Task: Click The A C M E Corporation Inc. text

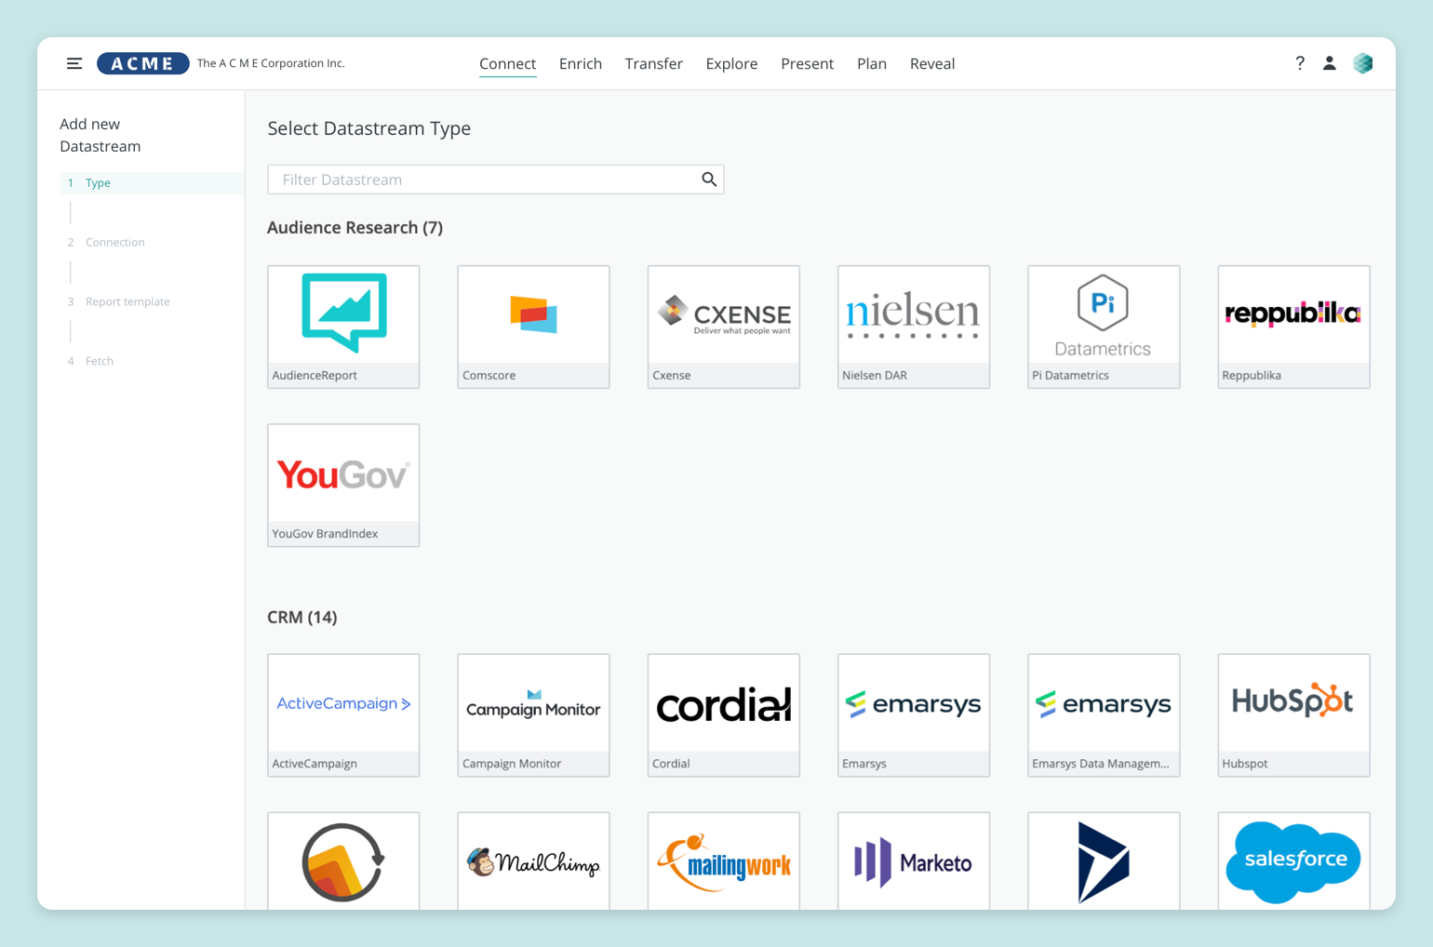Action: pos(271,63)
